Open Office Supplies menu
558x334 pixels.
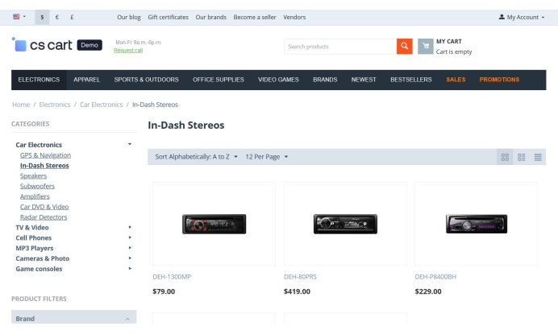(x=219, y=80)
